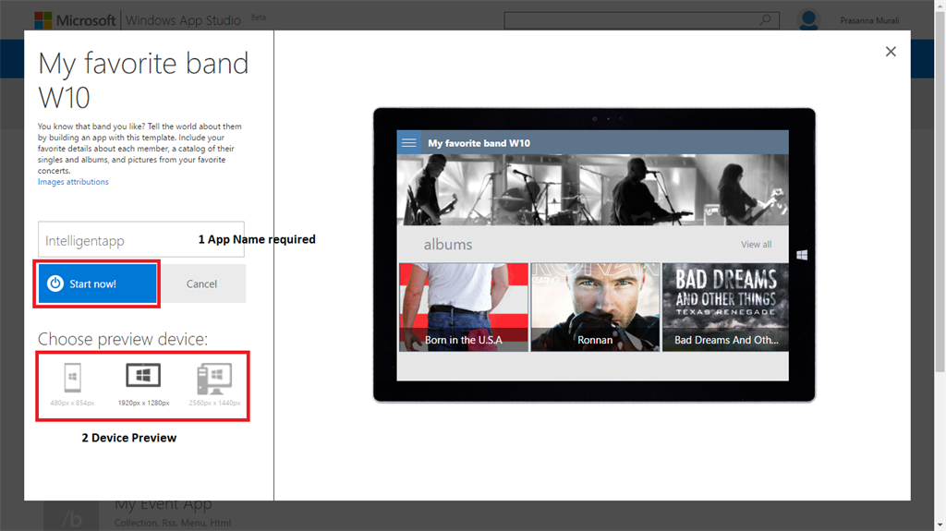Click the Cancel button
946x531 pixels.
201,284
